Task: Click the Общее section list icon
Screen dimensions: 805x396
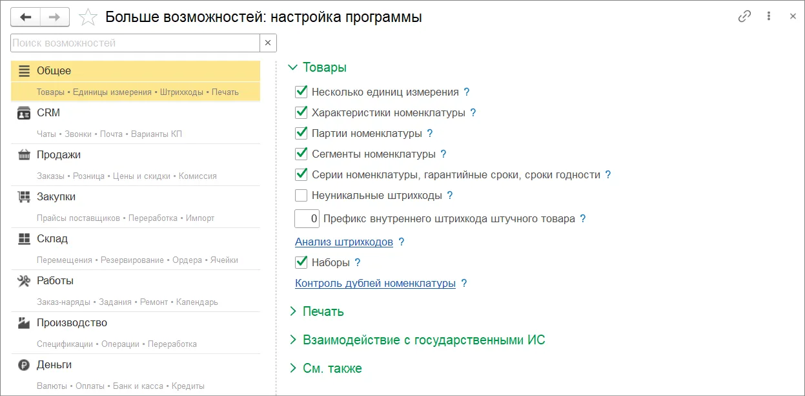Action: (24, 71)
